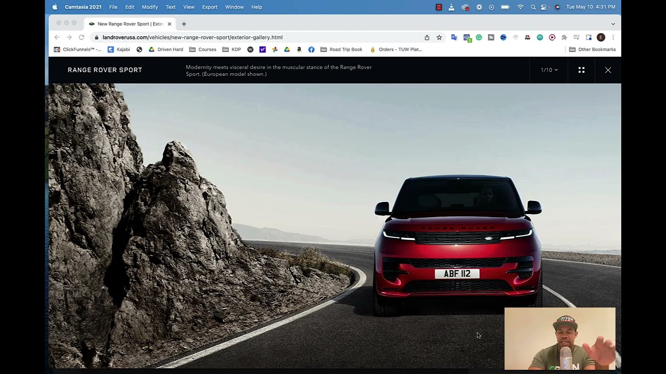Open the Yahoo bookmark icon
666x374 pixels.
262,49
